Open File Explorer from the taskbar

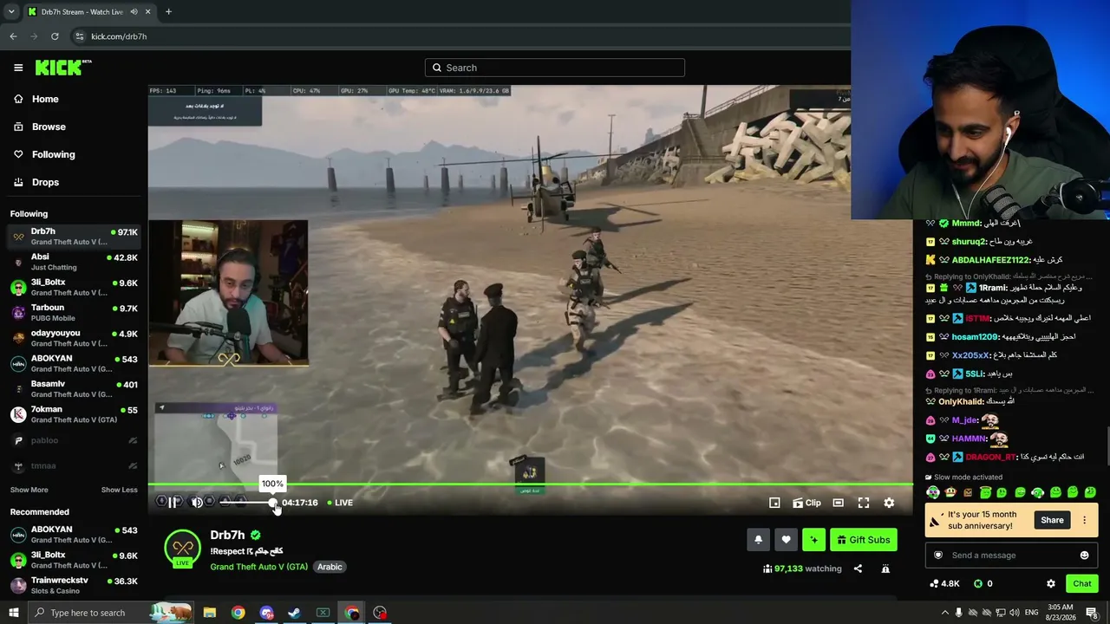coord(210,613)
